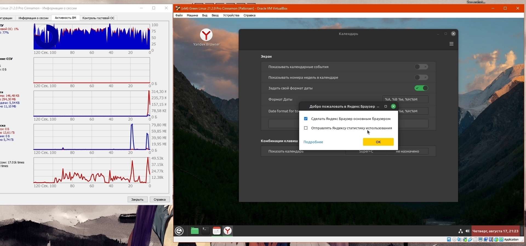The image size is (526, 246).
Task: Click the VirtualBox keyboard capture arrow icon
Action: click(x=501, y=239)
